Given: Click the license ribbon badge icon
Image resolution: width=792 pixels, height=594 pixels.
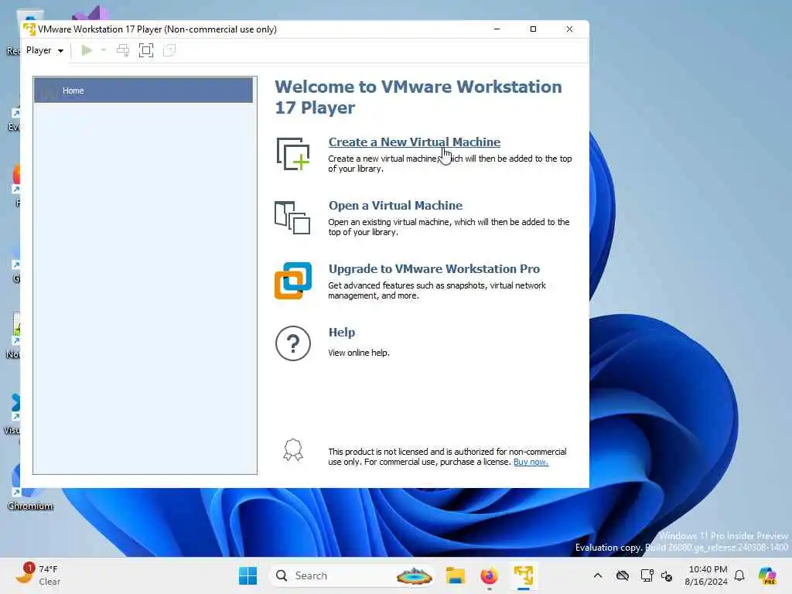Looking at the screenshot, I should (x=293, y=449).
